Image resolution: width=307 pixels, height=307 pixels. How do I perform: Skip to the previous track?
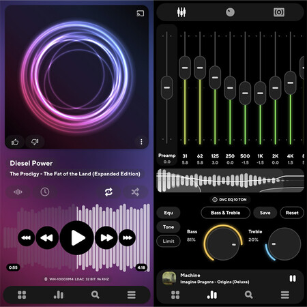coord(26,238)
